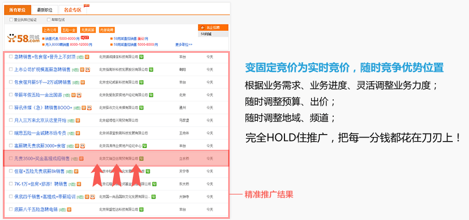Viewport: 469px width, 220px height.
Task: Click face icon in 带薪年假五险一金出国游 row
Action: pyautogui.click(x=79, y=95)
